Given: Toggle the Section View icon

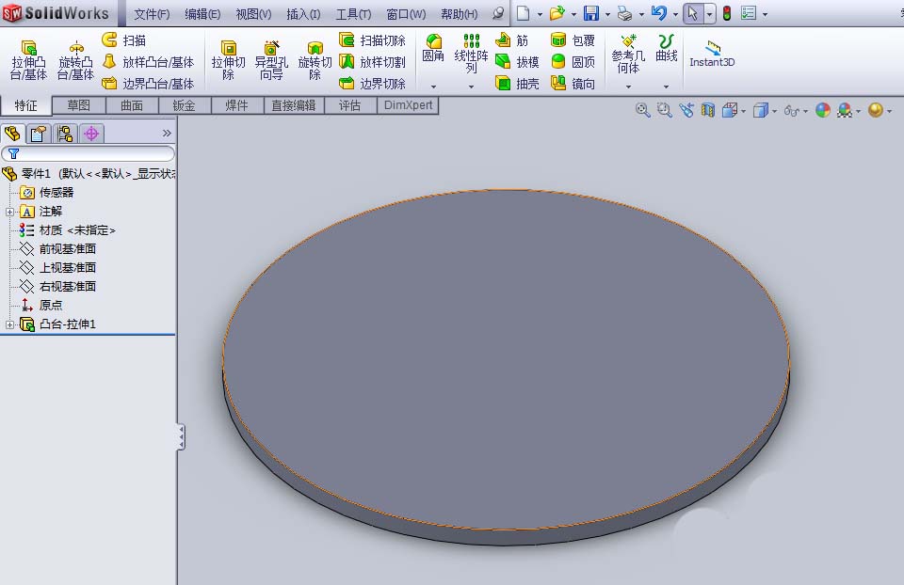Looking at the screenshot, I should coord(707,110).
